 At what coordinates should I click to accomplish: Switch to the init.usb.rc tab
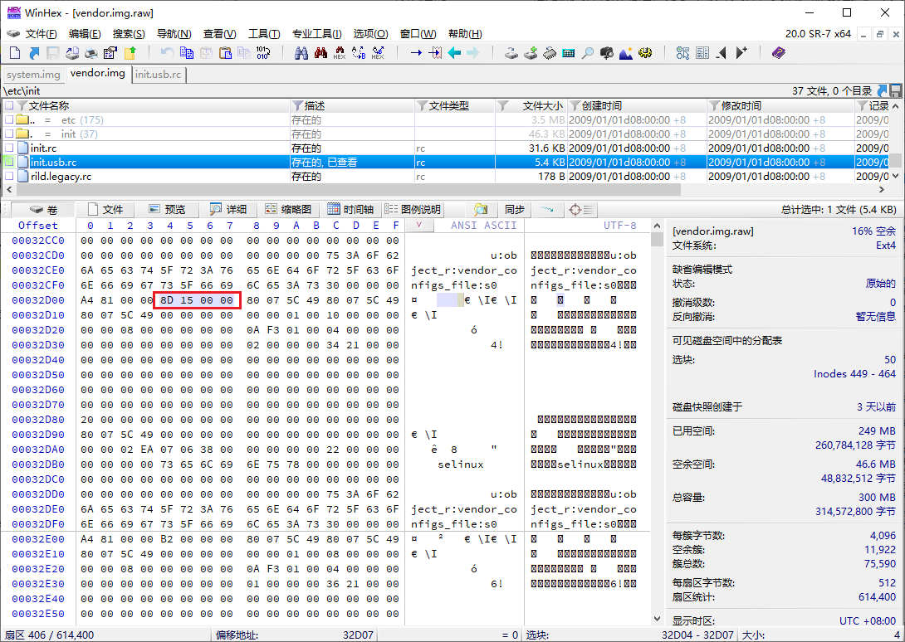tap(158, 75)
